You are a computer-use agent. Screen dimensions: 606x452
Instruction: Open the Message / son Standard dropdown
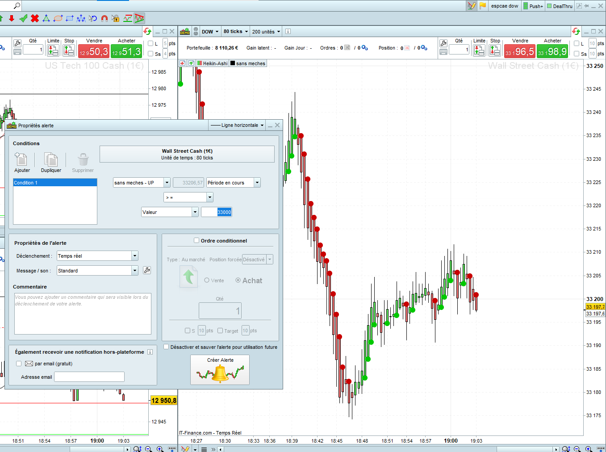97,271
